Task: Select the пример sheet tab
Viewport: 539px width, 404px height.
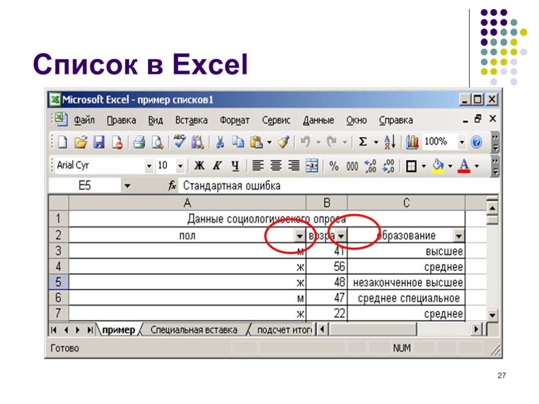Action: coord(118,330)
